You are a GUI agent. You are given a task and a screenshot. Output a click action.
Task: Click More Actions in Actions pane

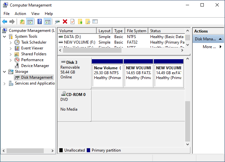click(x=209, y=47)
